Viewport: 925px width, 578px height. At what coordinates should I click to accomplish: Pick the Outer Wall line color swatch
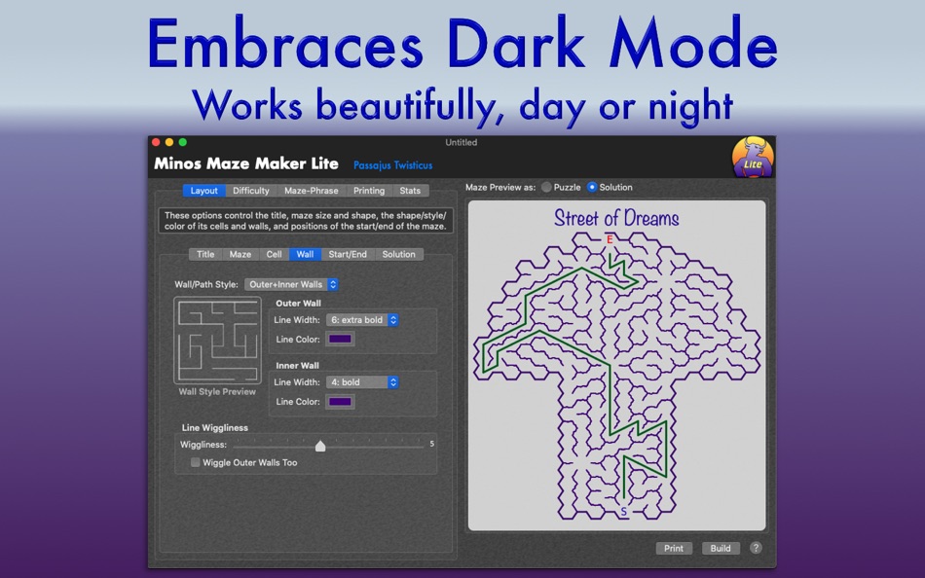pos(341,340)
